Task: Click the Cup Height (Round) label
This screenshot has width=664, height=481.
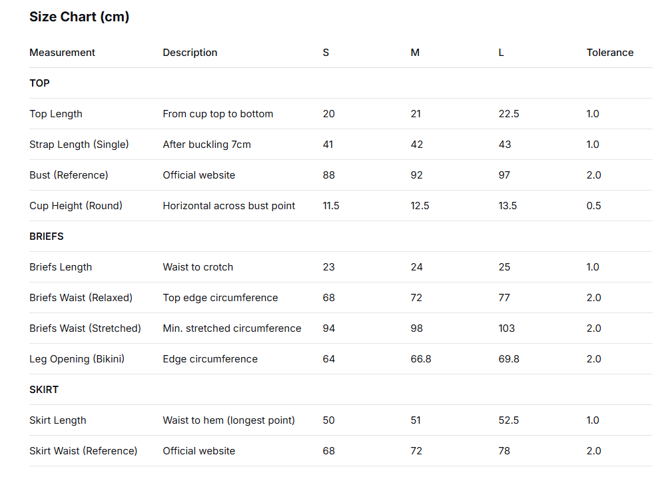Action: (76, 206)
